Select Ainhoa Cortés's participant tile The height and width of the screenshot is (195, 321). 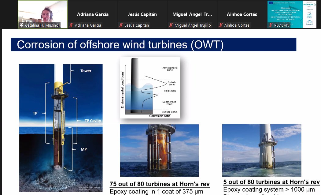click(x=242, y=14)
